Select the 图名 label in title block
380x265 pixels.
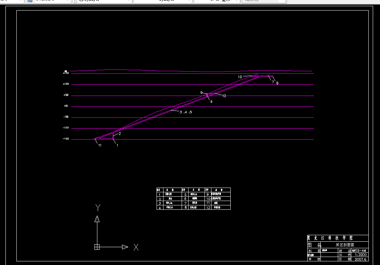click(x=314, y=245)
